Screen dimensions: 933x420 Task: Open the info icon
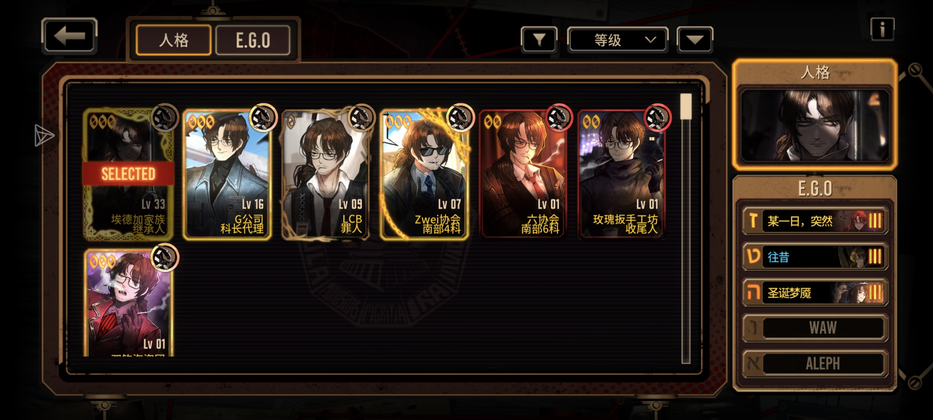(x=882, y=29)
